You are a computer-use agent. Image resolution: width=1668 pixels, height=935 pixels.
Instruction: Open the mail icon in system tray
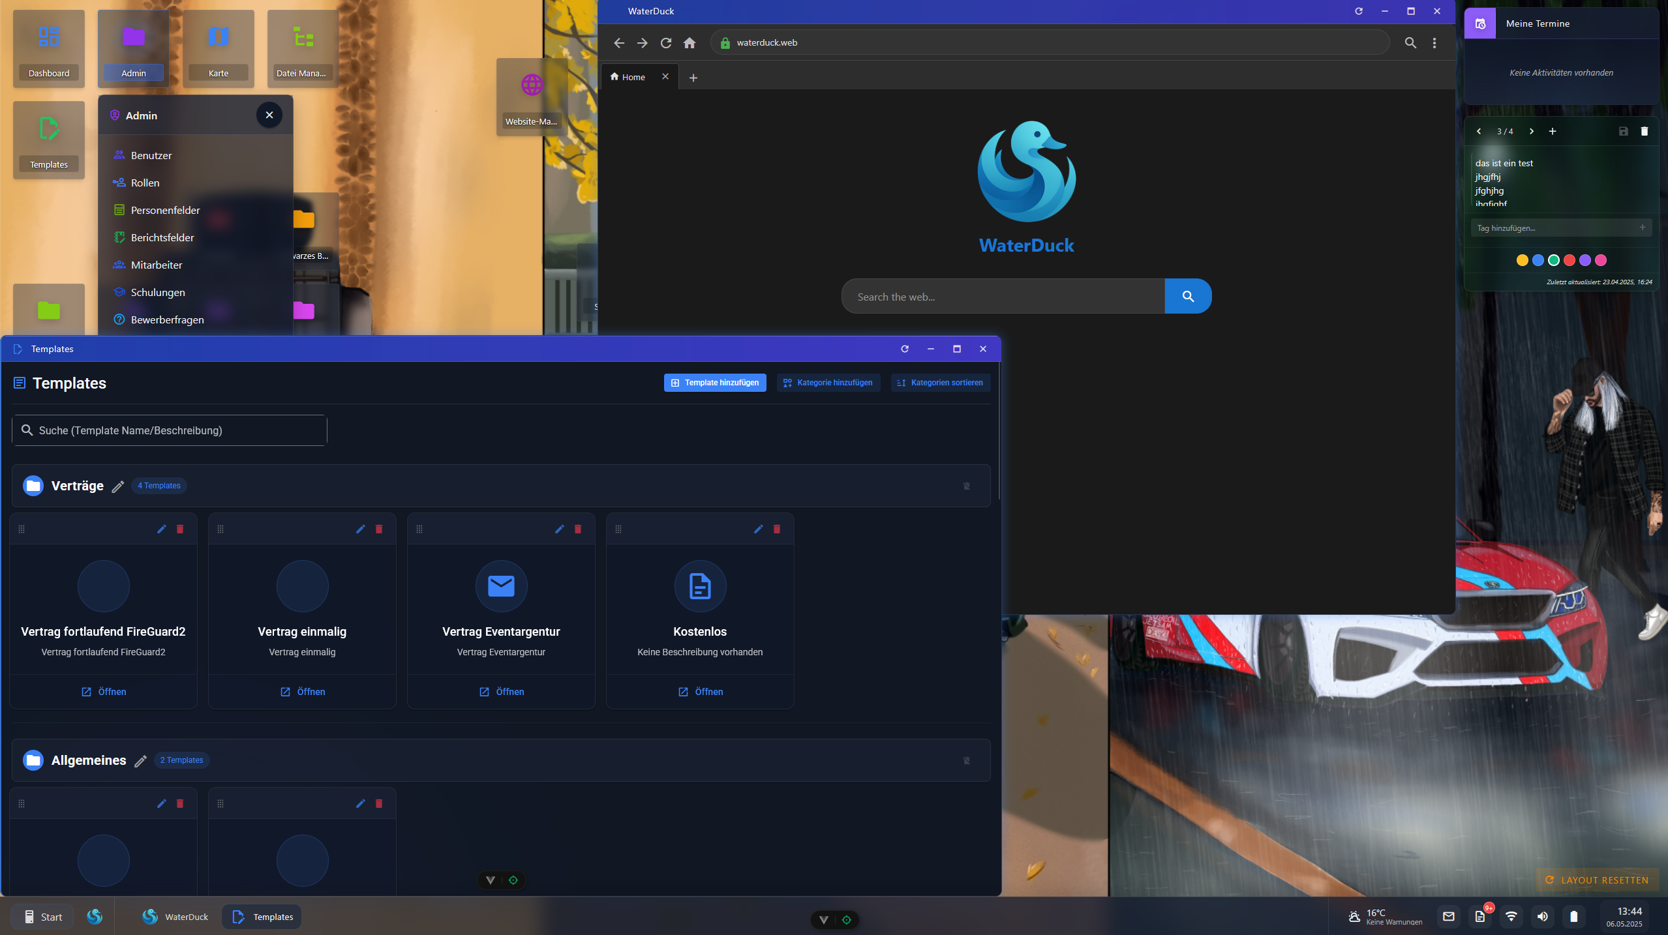coord(1448,916)
